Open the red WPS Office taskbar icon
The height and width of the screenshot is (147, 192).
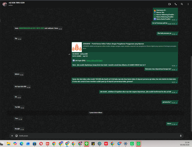click(x=106, y=144)
